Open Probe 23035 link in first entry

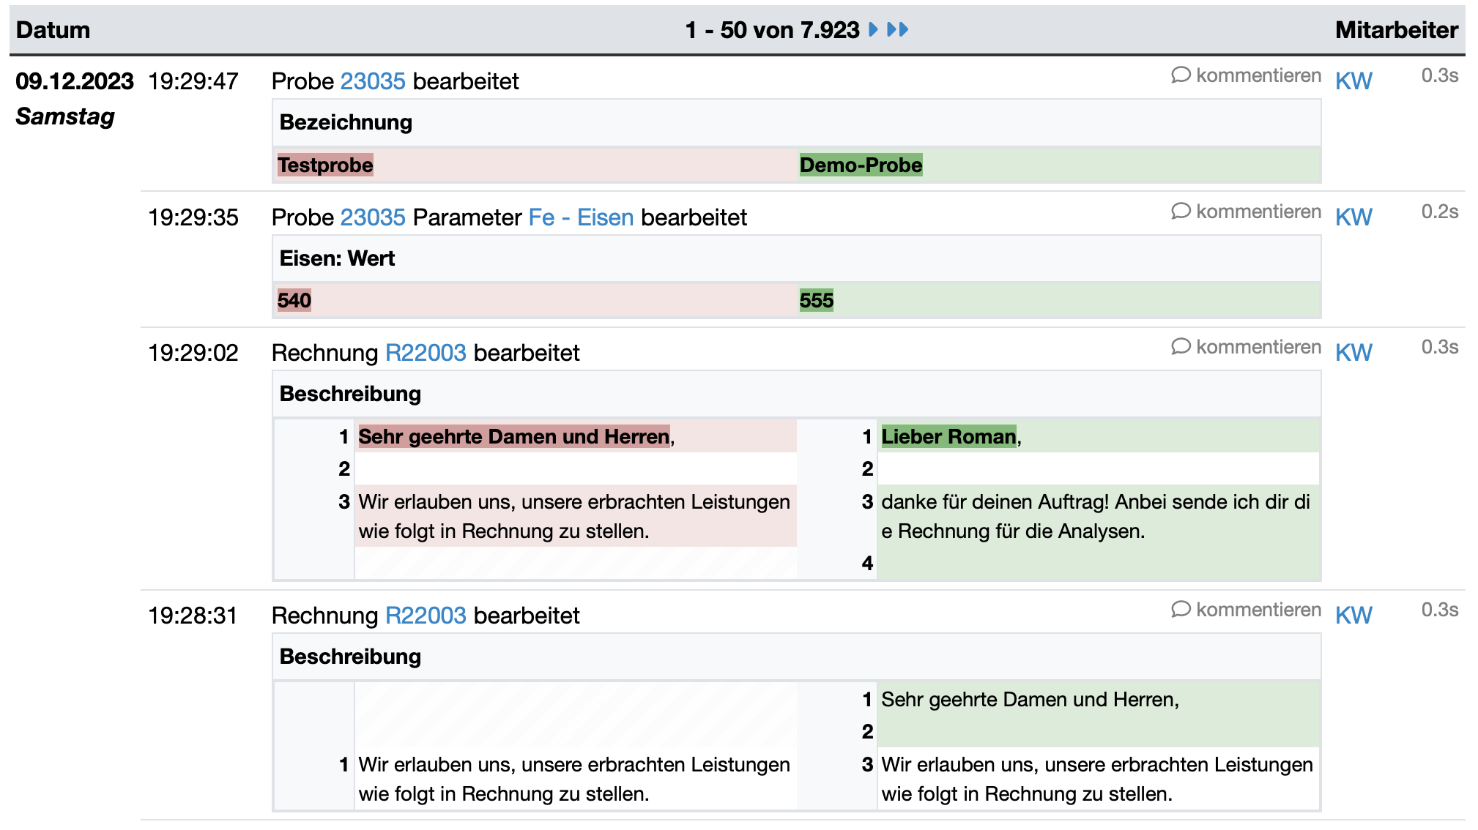point(372,81)
